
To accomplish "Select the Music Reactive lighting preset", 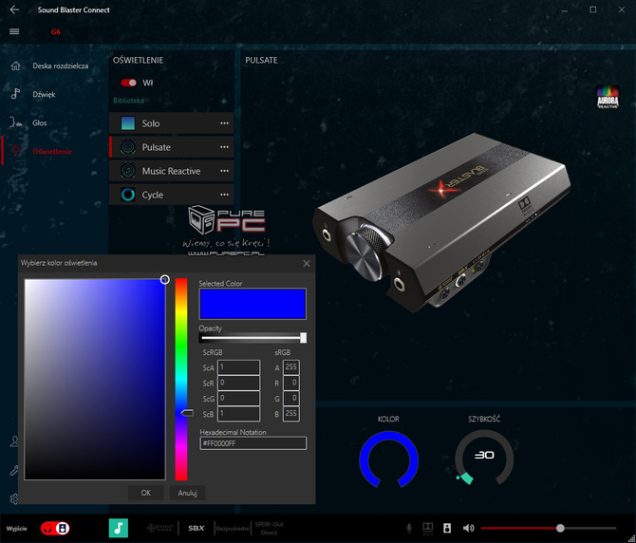I will 171,171.
